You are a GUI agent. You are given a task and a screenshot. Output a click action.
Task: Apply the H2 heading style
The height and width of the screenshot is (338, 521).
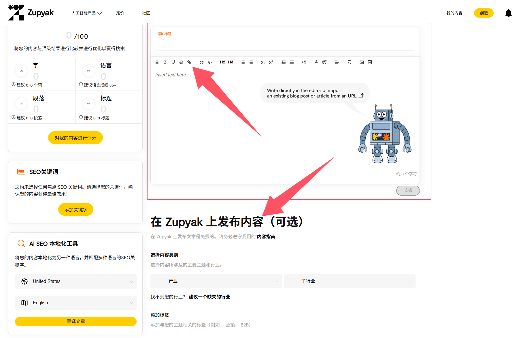click(222, 62)
